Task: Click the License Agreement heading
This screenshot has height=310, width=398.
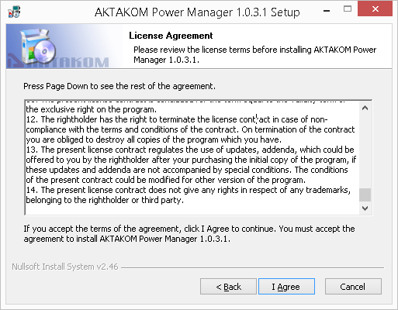Action: pyautogui.click(x=171, y=36)
